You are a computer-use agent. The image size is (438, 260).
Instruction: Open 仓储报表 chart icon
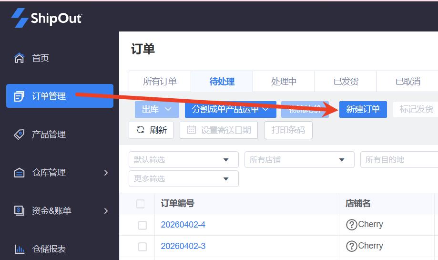(19, 249)
